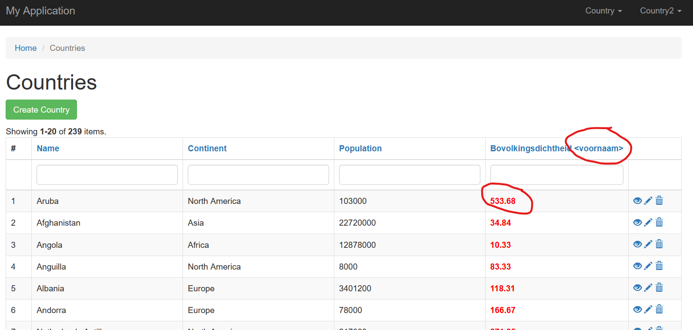The height and width of the screenshot is (330, 693).
Task: Delete Anguilla via the trash icon
Action: point(659,266)
